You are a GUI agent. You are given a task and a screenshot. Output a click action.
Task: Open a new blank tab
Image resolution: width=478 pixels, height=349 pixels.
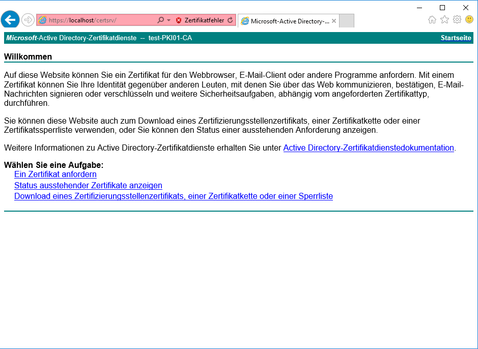(x=346, y=21)
